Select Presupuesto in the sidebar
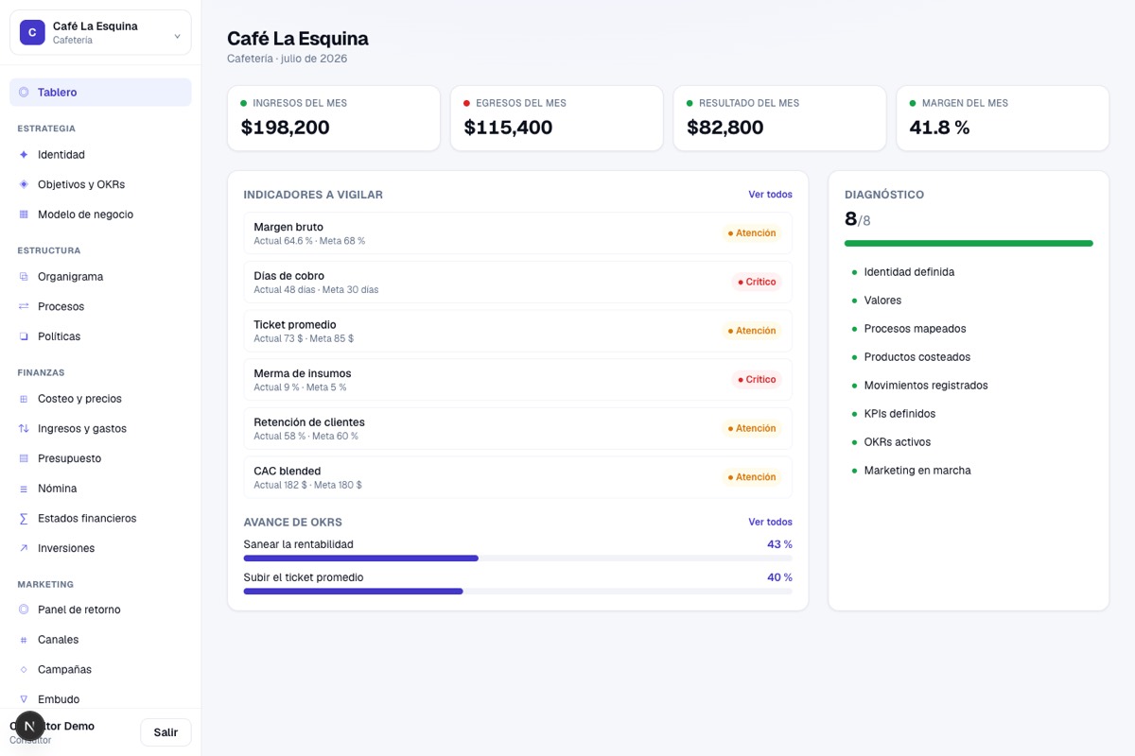 [x=100, y=458]
